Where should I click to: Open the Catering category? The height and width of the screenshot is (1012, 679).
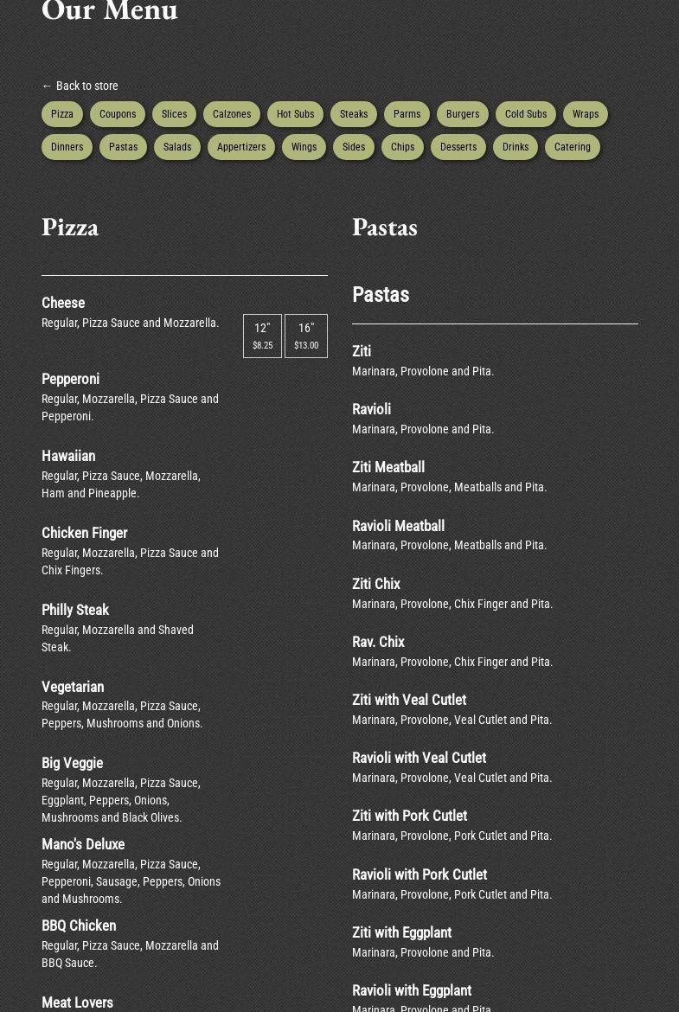coord(573,147)
